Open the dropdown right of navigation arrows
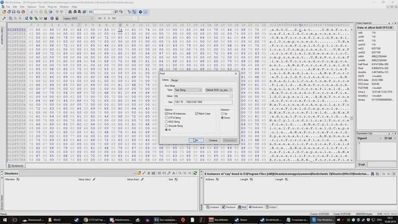Screen dimensions: 398x224 (x=135, y=18)
